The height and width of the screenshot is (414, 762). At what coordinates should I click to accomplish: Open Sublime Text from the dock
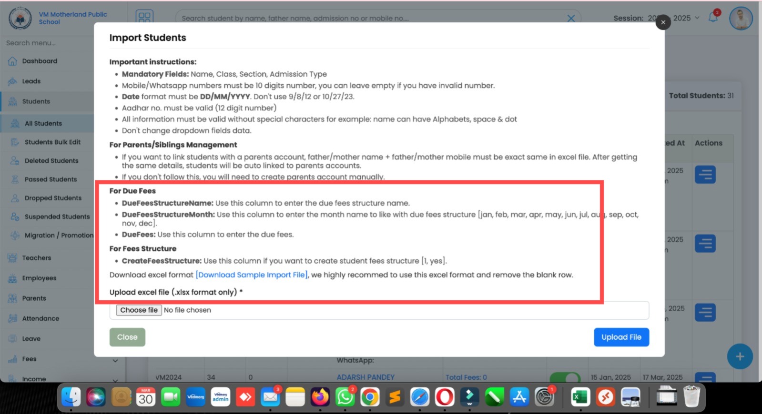395,397
